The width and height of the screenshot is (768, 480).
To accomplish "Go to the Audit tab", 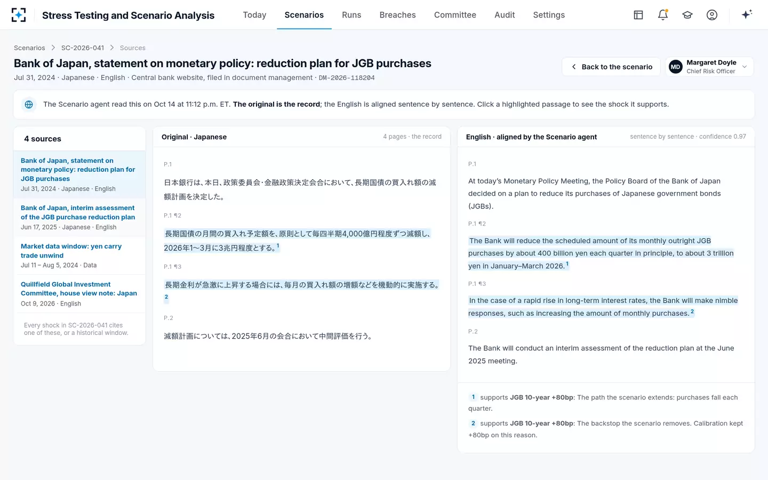I will (505, 15).
